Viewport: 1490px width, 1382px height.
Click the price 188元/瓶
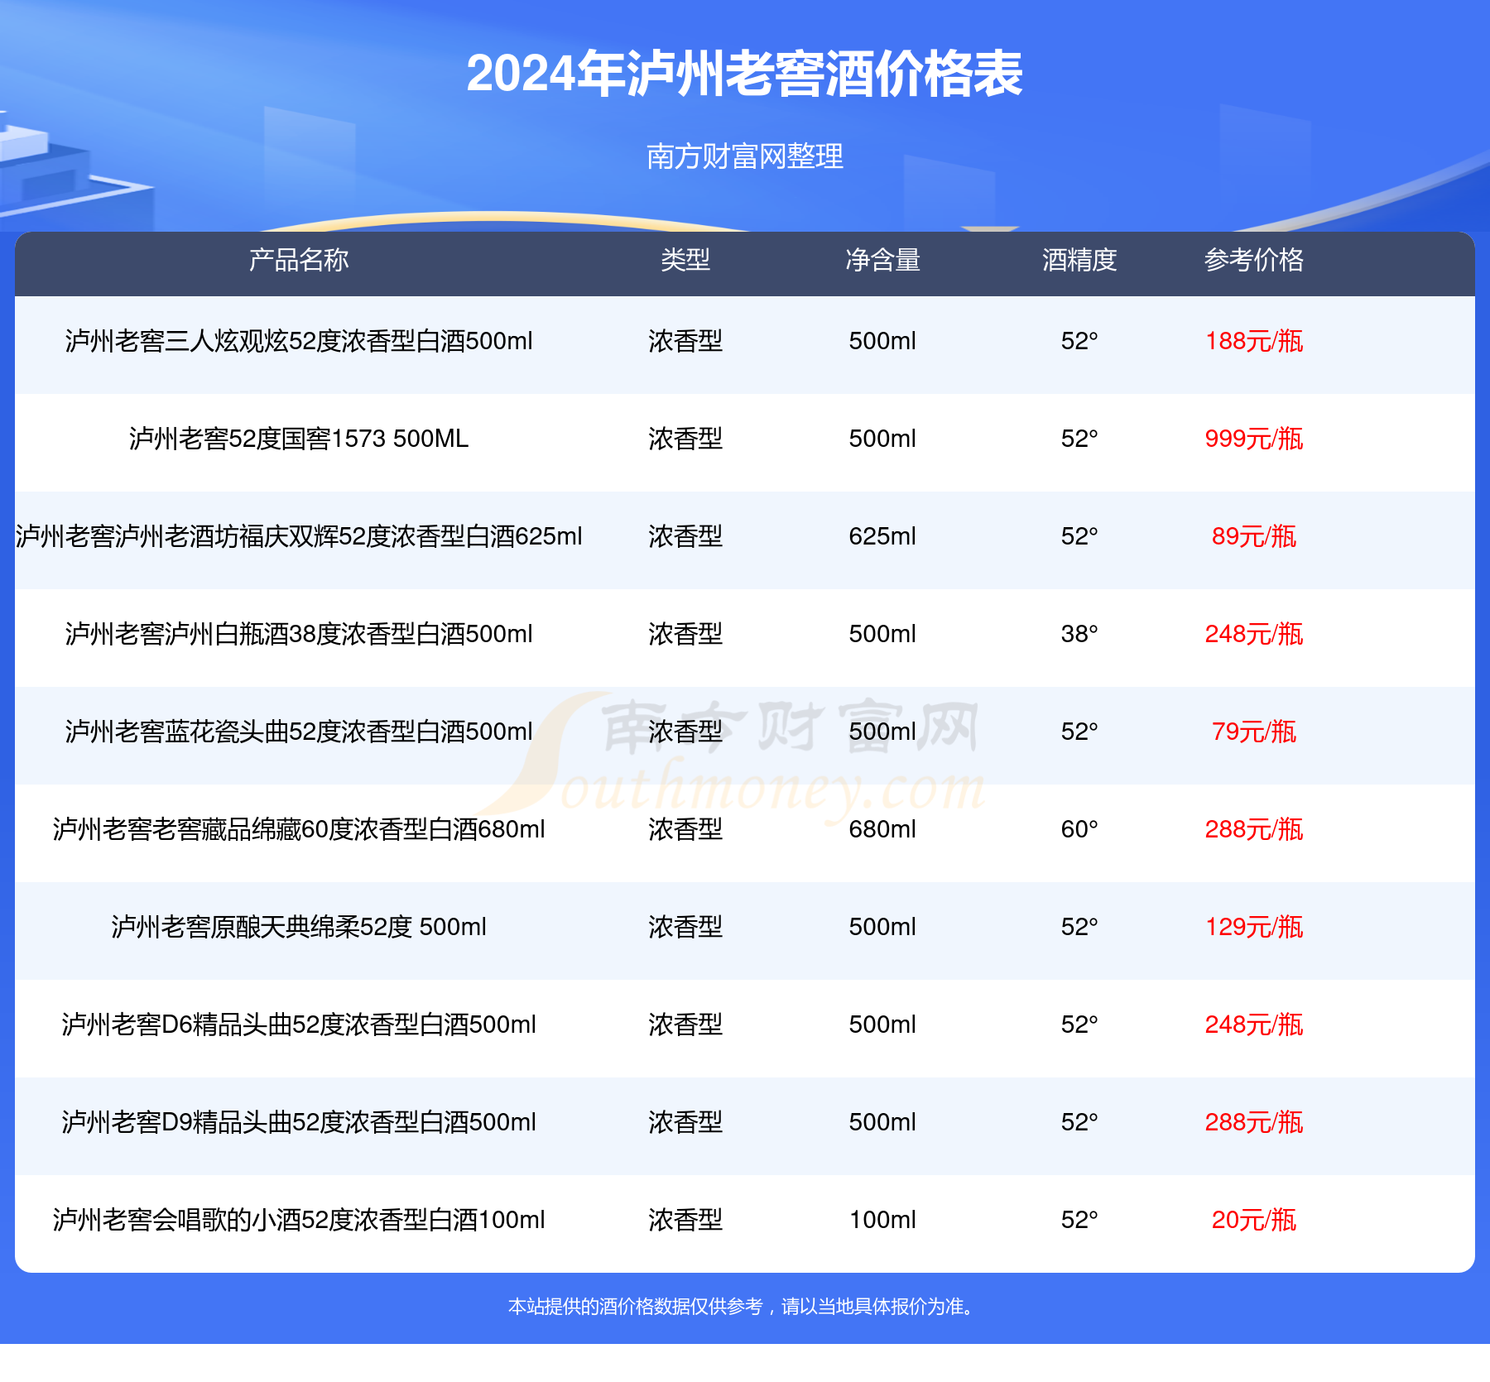(x=1254, y=341)
